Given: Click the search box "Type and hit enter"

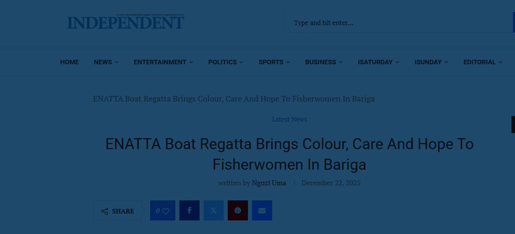Looking at the screenshot, I should (x=398, y=23).
